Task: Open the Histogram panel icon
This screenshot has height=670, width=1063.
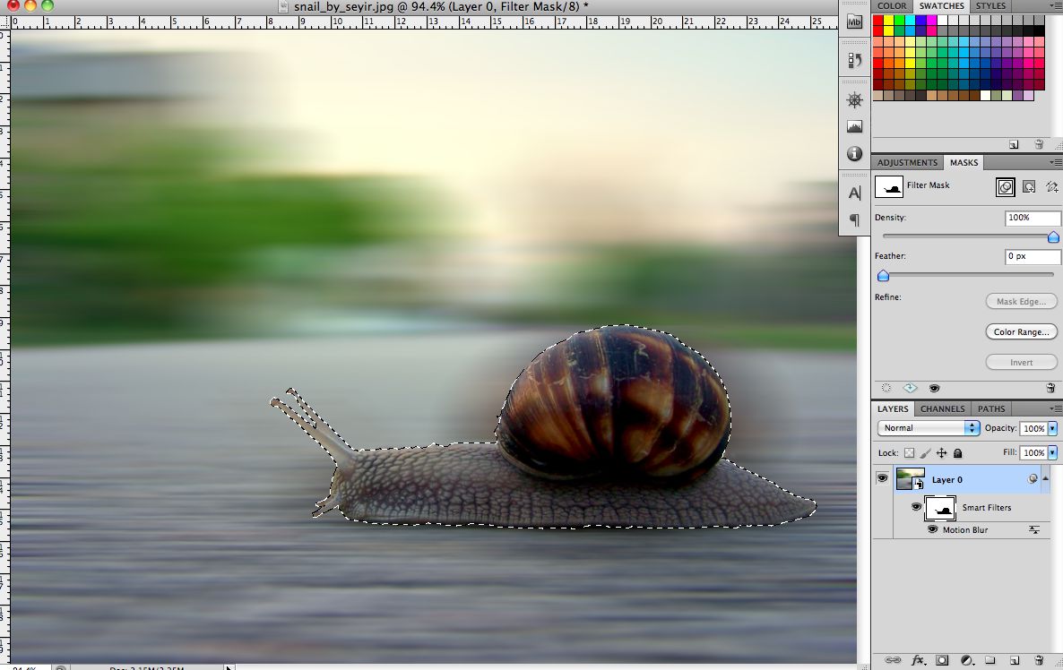Action: click(854, 126)
